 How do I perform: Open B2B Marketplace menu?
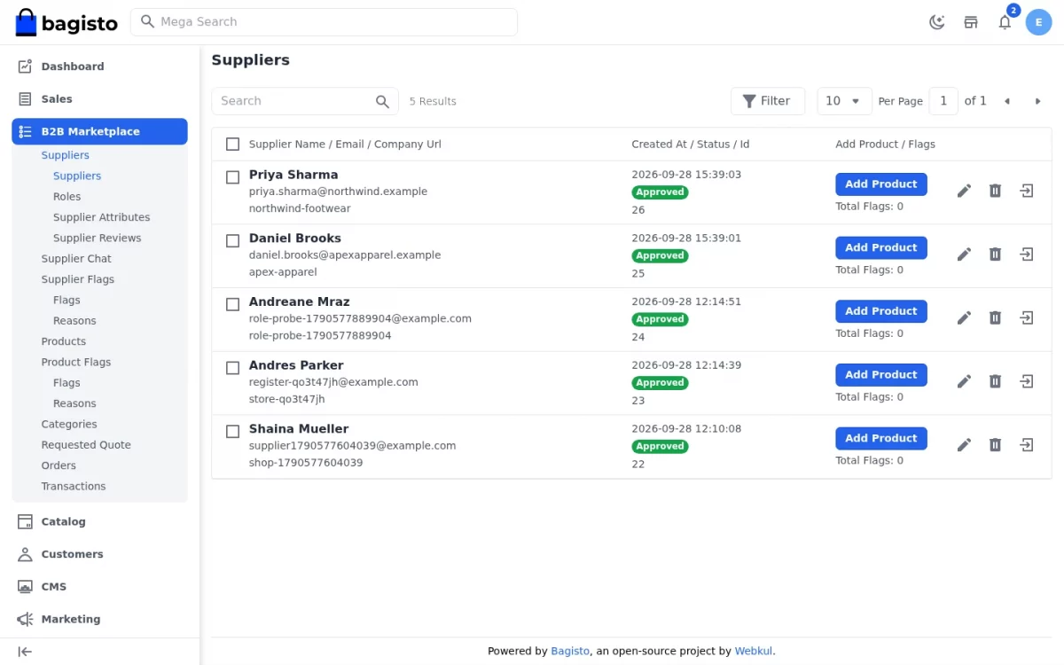pos(99,131)
